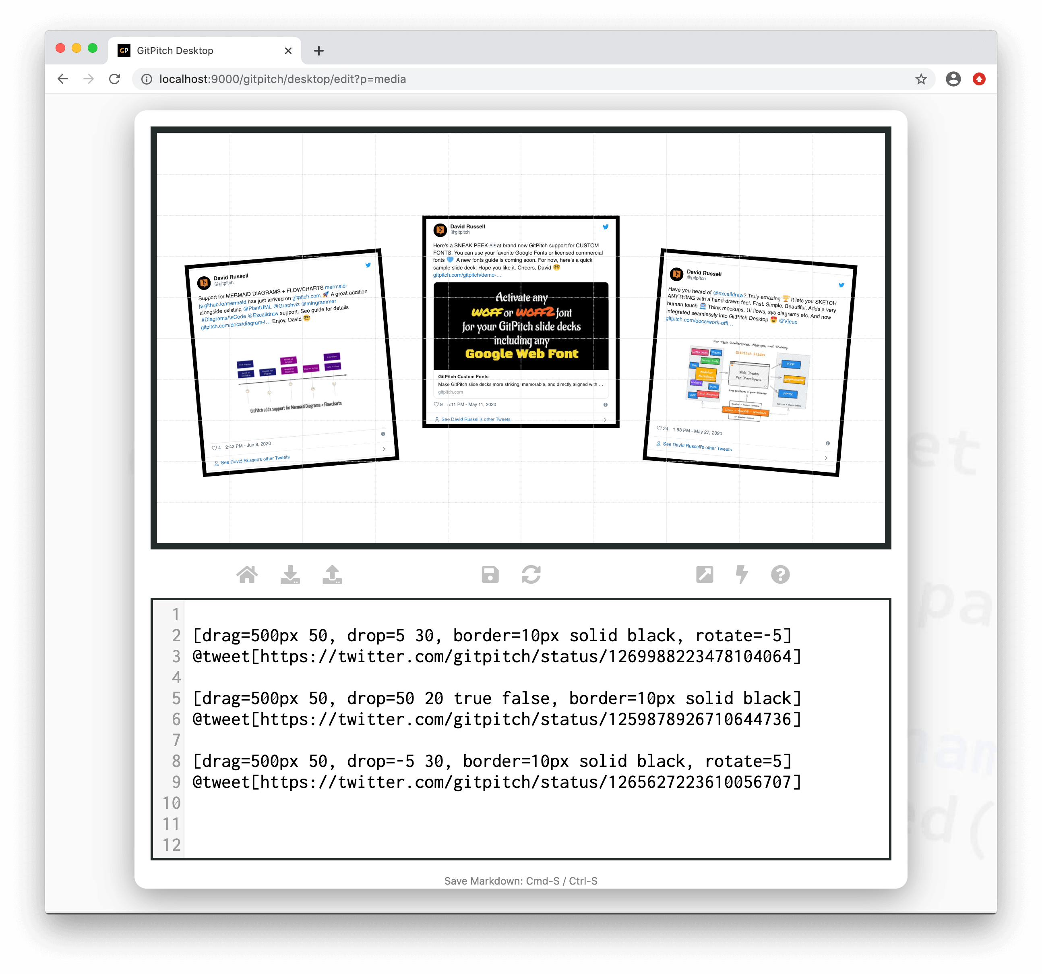Go back with the browser back arrow

pos(63,79)
